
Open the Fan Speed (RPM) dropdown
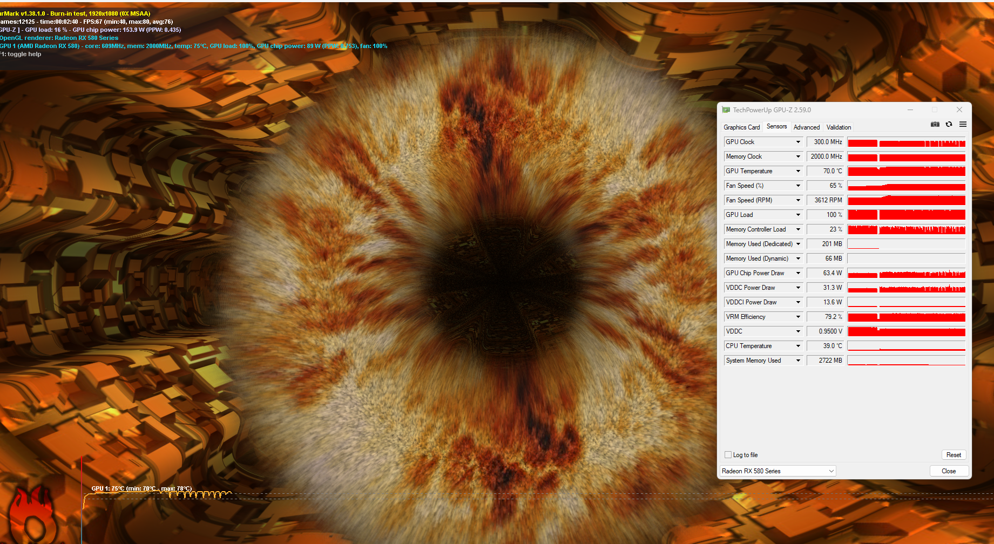click(x=798, y=200)
